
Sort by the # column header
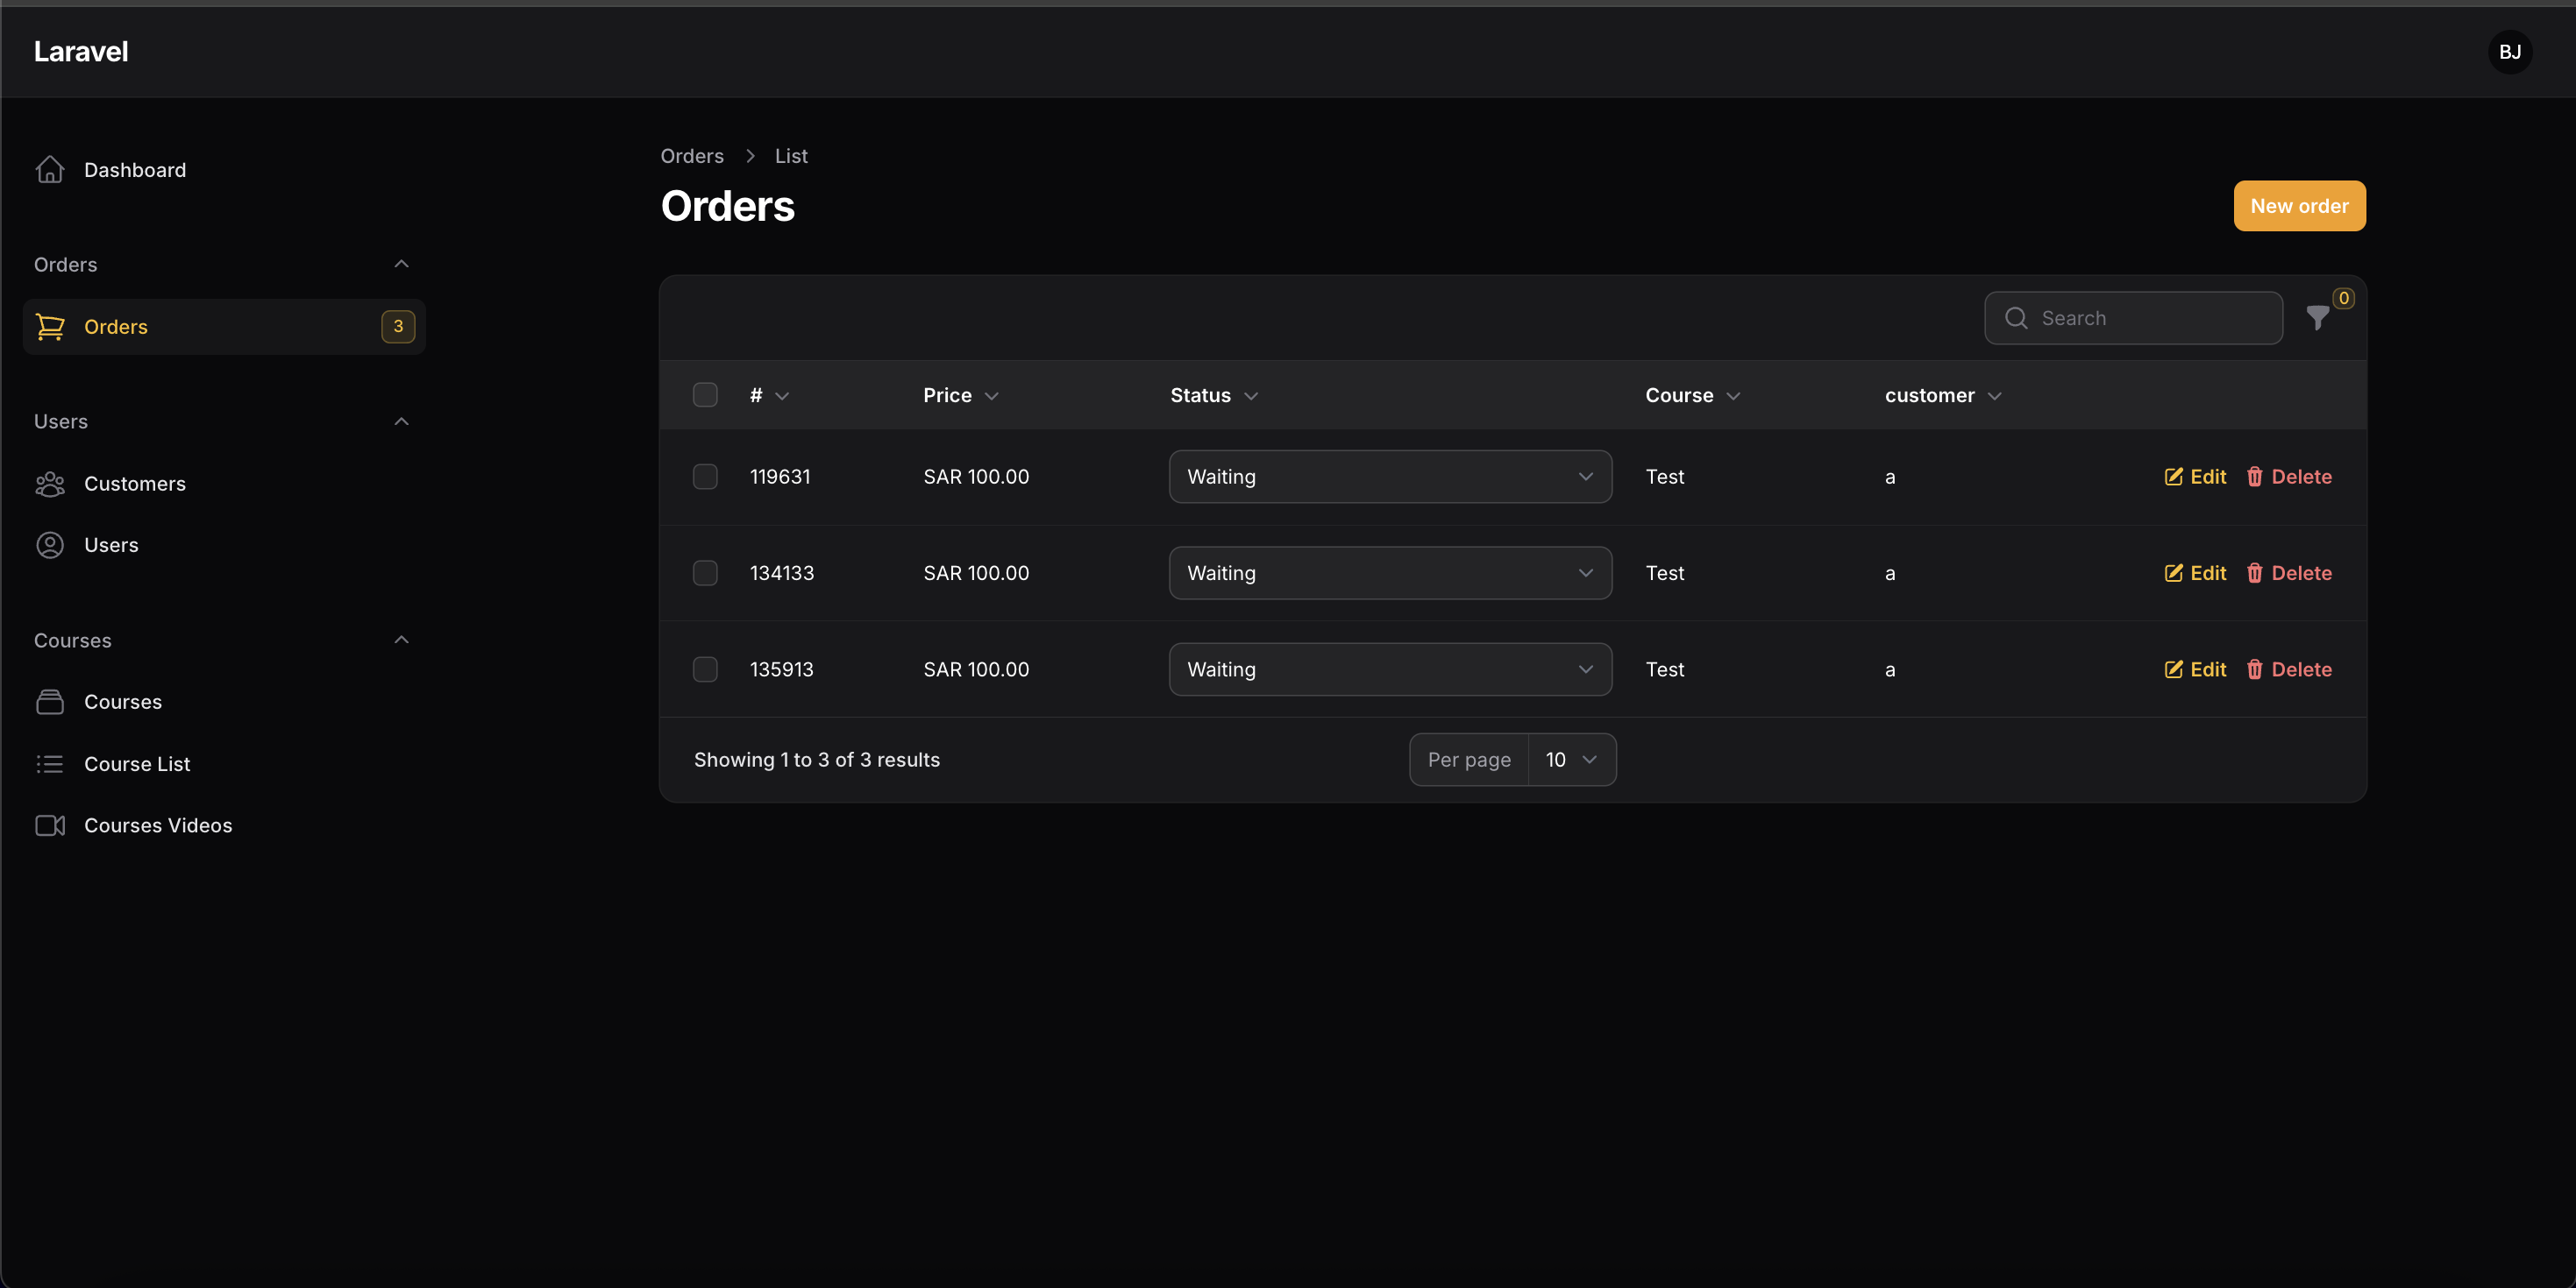[x=769, y=396]
